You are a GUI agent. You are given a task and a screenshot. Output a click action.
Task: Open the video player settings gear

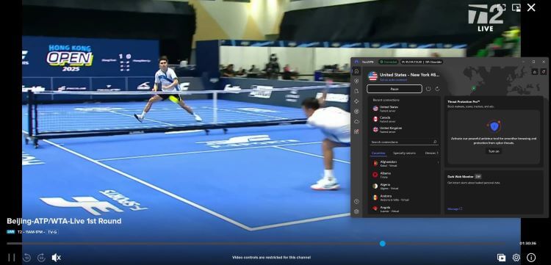click(516, 258)
